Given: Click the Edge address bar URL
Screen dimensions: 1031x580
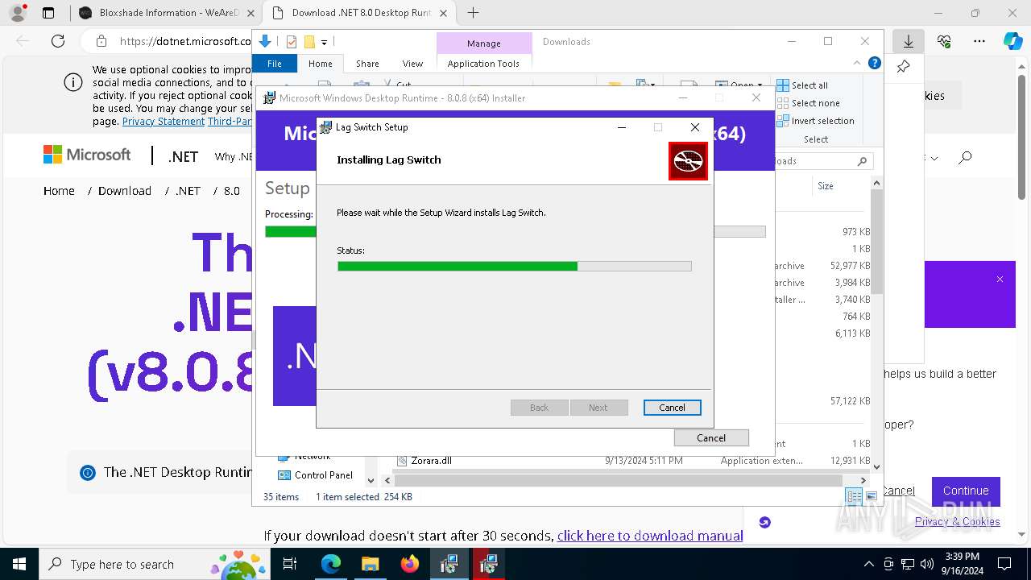Looking at the screenshot, I should pos(185,41).
